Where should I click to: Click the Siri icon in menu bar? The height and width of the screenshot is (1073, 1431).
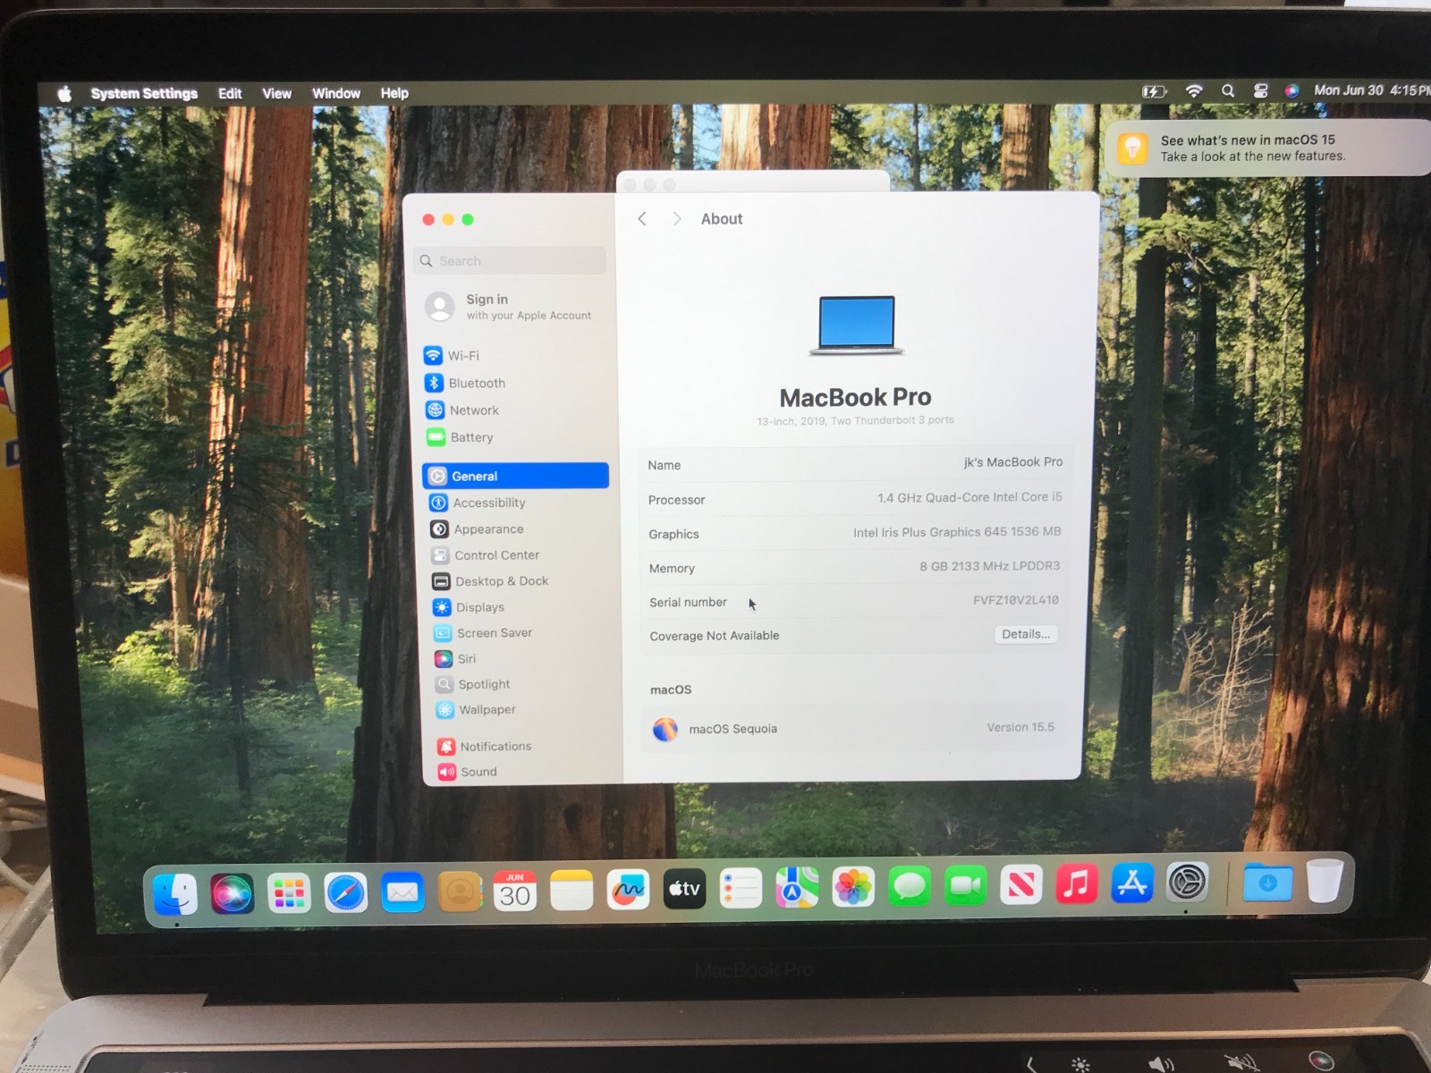coord(1291,91)
